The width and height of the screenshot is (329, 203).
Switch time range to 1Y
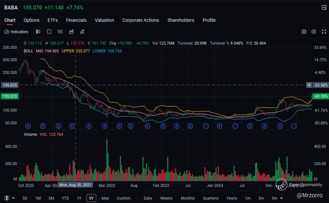click(x=79, y=198)
